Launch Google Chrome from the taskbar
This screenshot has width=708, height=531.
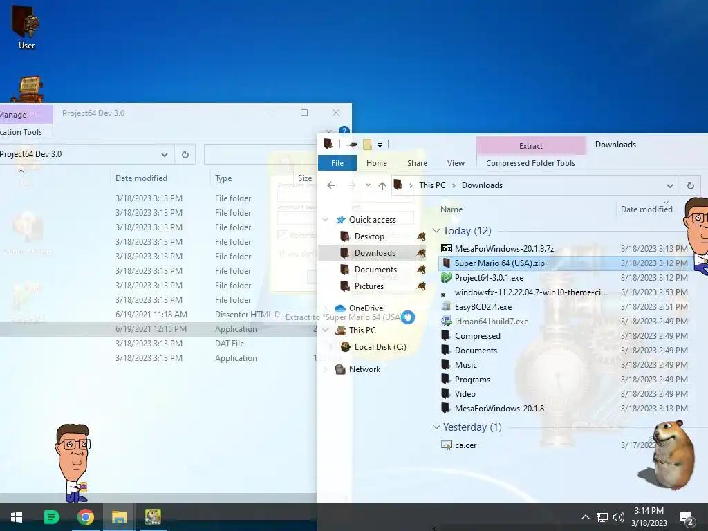coord(85,517)
